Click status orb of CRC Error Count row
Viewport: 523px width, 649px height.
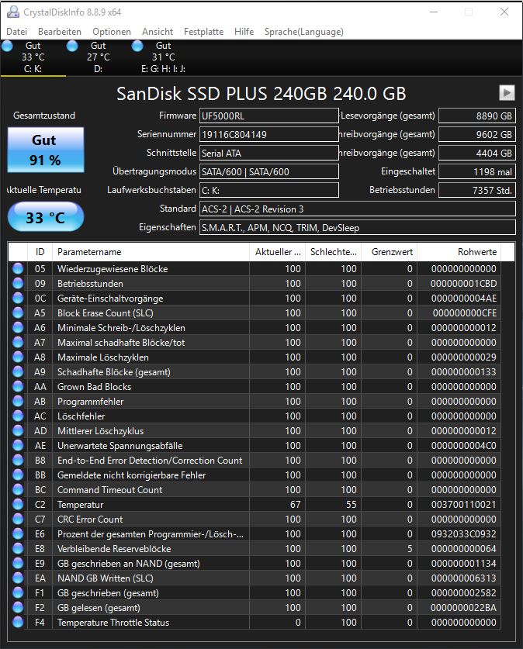click(x=18, y=519)
